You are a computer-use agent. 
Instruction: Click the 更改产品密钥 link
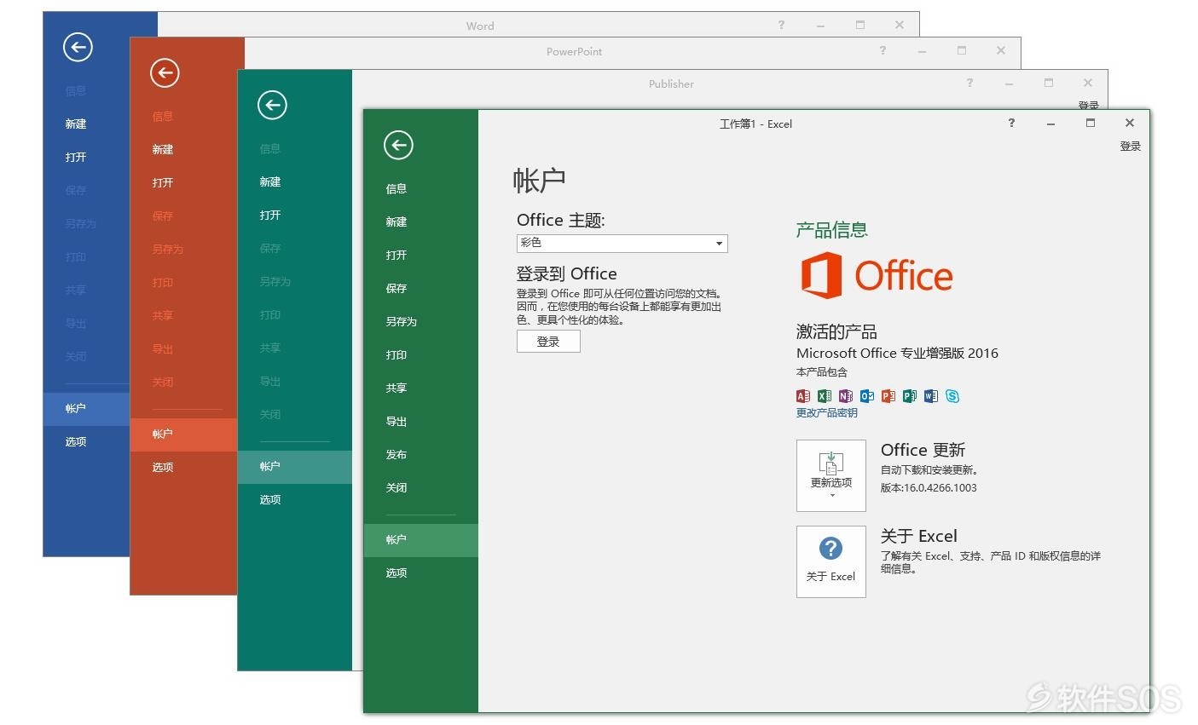point(827,413)
